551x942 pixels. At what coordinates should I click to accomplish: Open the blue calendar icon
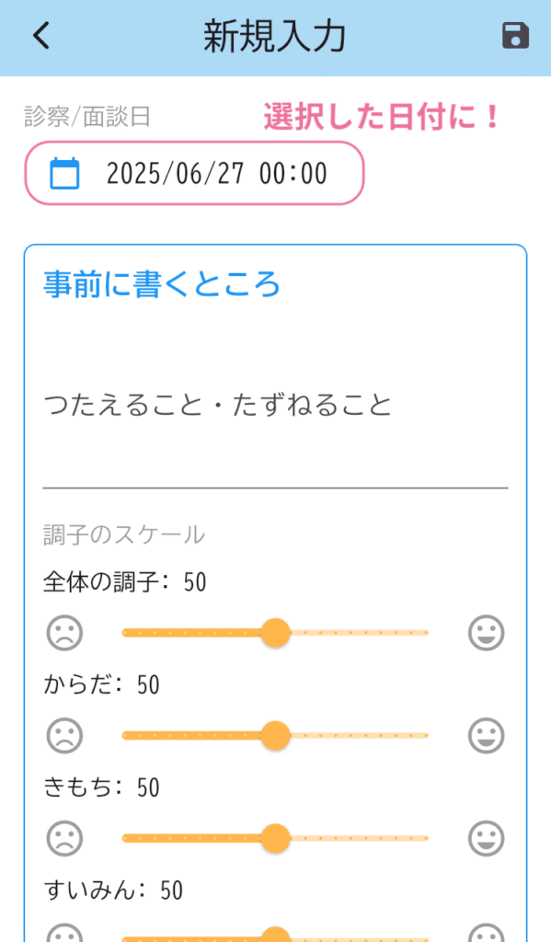point(64,173)
